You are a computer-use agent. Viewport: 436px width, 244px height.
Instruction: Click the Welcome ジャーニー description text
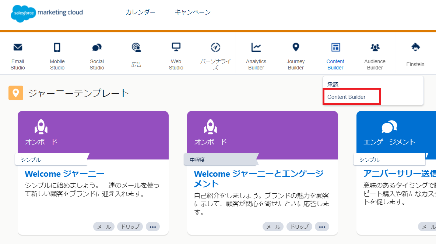coord(92,190)
